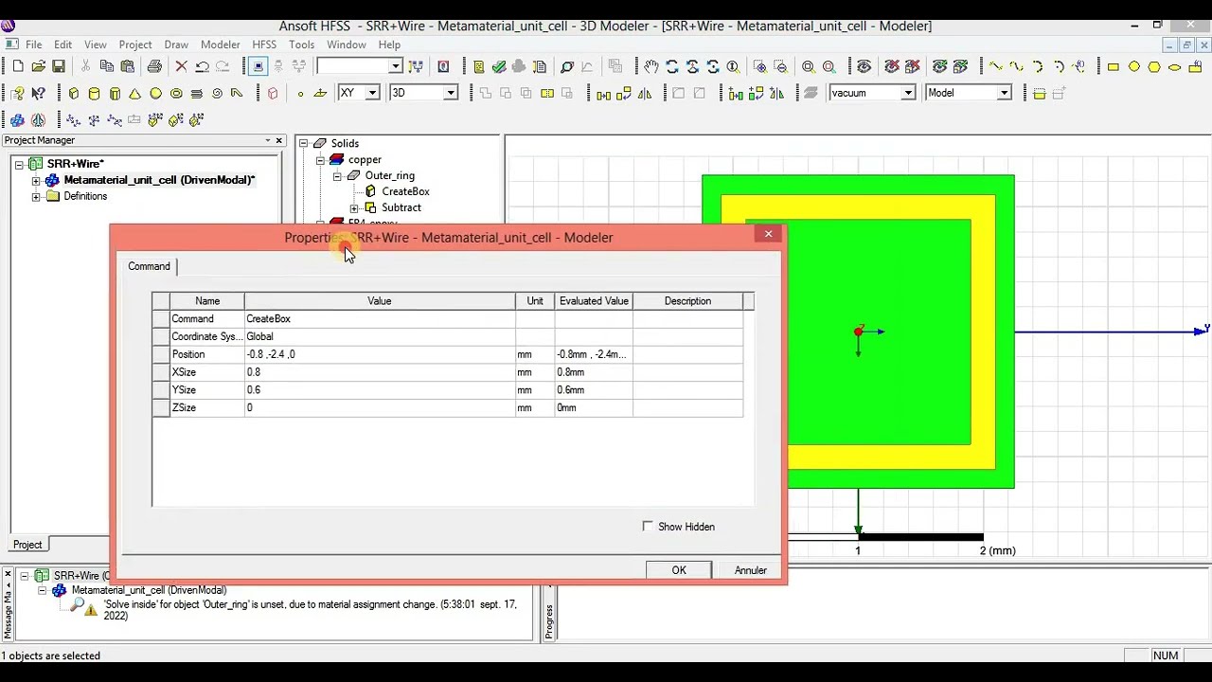Select the Draw sphere tool
1212x682 pixels.
(156, 93)
